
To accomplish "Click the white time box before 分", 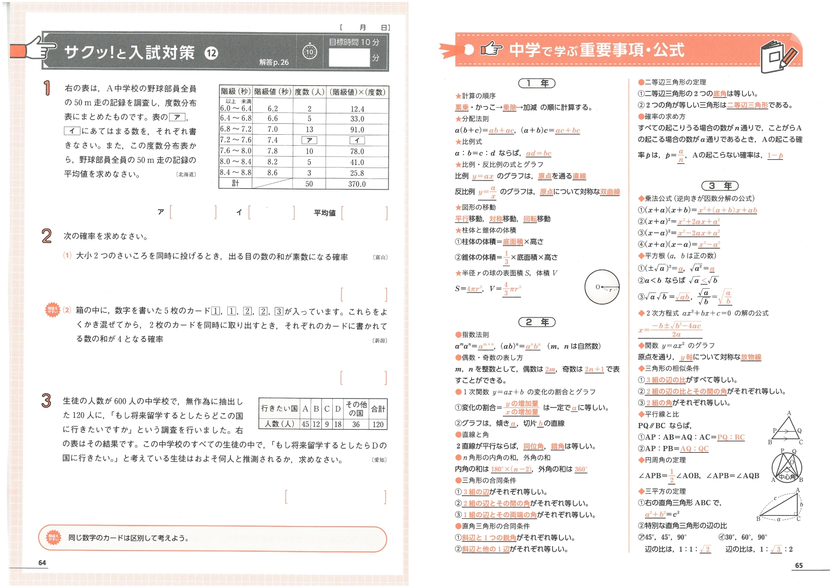I will pos(349,58).
